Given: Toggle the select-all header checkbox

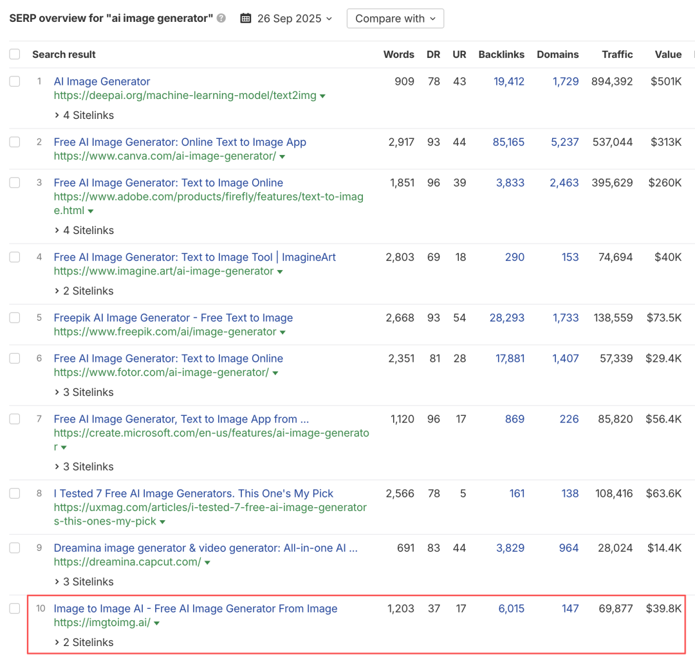Looking at the screenshot, I should [15, 55].
